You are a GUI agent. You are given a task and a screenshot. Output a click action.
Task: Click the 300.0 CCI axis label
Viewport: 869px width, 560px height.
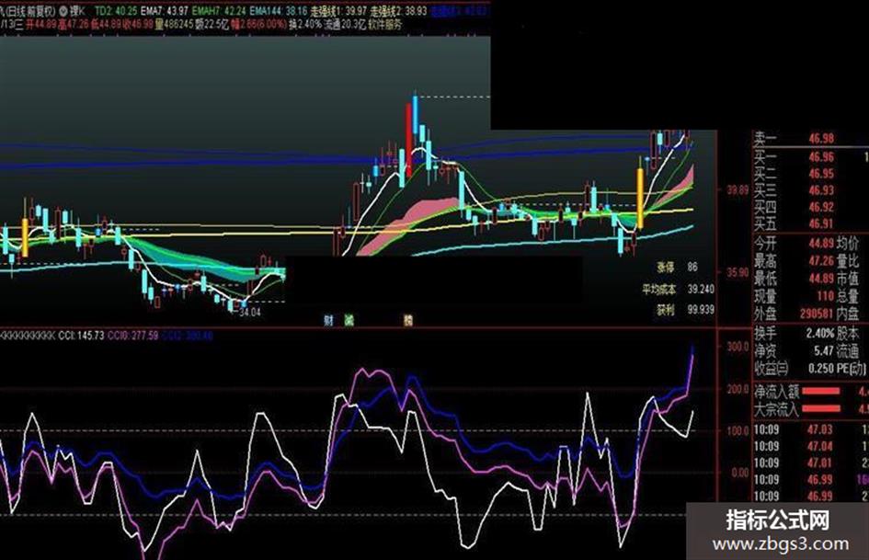pyautogui.click(x=738, y=347)
